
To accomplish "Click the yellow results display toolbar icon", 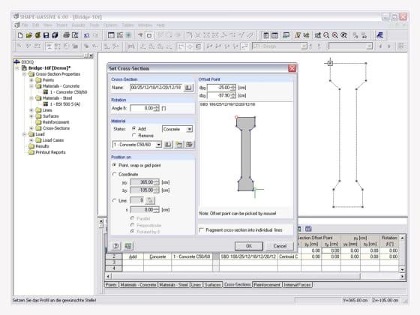I will (x=297, y=35).
